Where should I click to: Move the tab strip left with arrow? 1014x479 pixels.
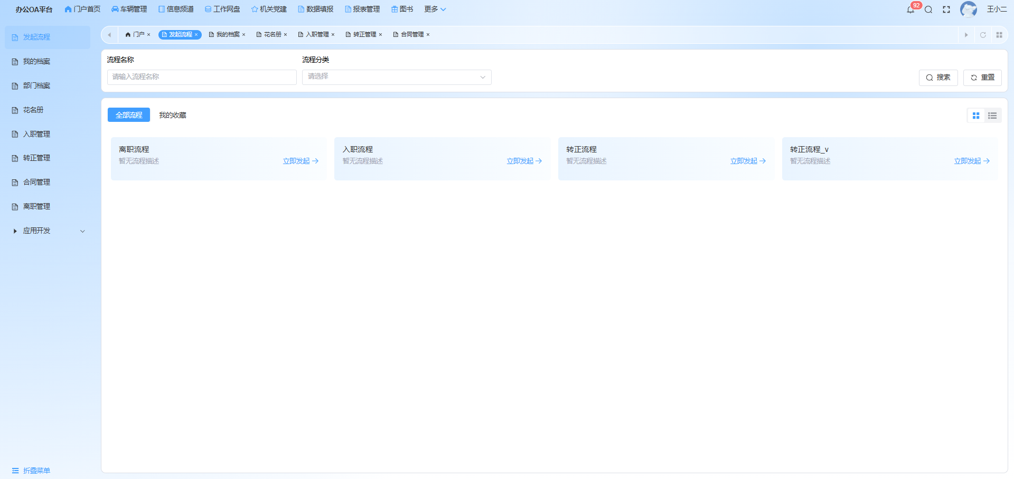pyautogui.click(x=109, y=35)
